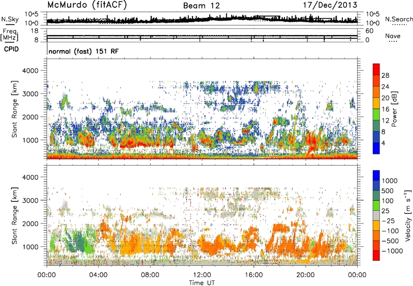Click the '12:00' time axis label
This screenshot has width=413, height=286.
[202, 275]
